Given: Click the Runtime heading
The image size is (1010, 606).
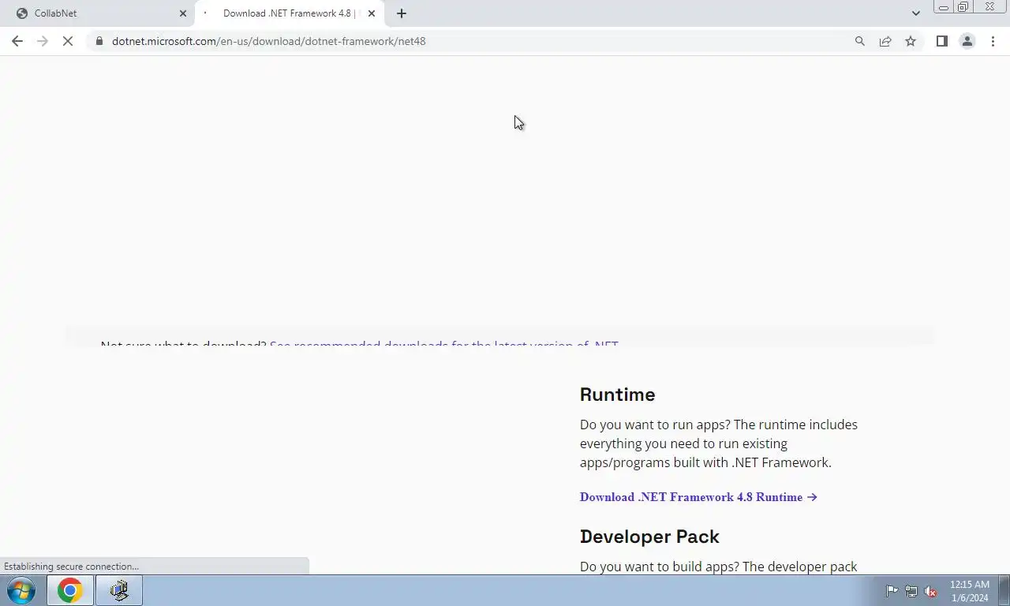Looking at the screenshot, I should [x=617, y=395].
